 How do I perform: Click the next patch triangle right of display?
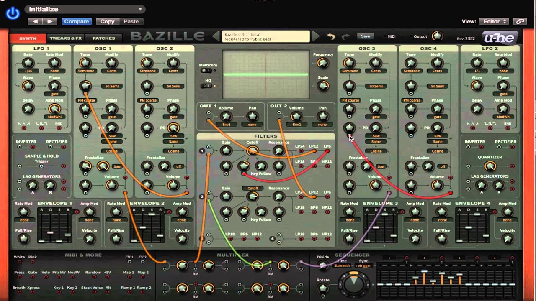coord(316,37)
